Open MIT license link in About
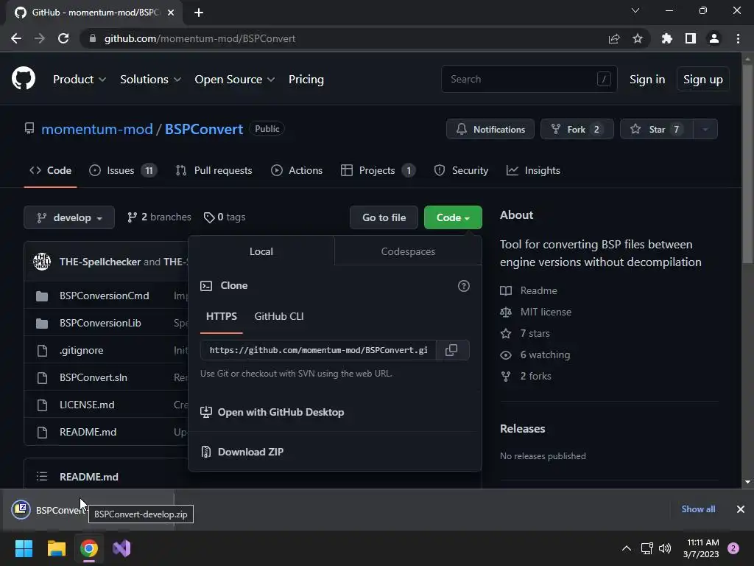The image size is (754, 566). [x=546, y=312]
